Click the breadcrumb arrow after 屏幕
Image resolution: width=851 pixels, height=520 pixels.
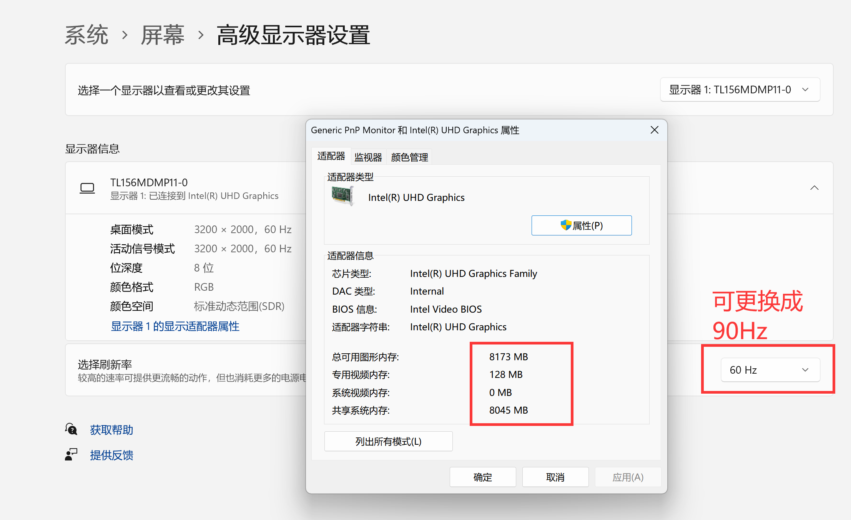[x=201, y=35]
